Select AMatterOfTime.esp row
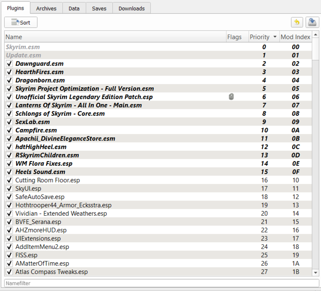This screenshot has height=291, width=321. tap(158, 264)
